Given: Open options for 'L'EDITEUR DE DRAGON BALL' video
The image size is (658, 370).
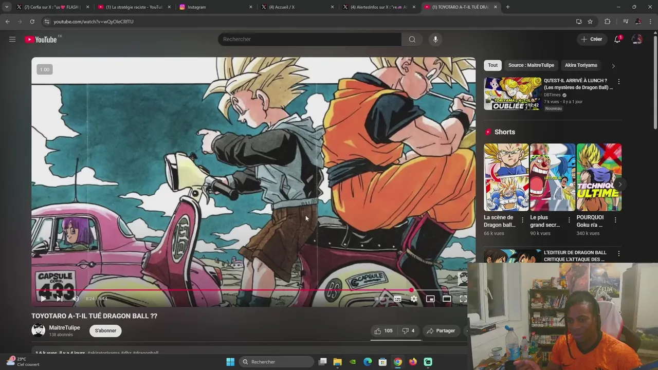Looking at the screenshot, I should (x=618, y=254).
